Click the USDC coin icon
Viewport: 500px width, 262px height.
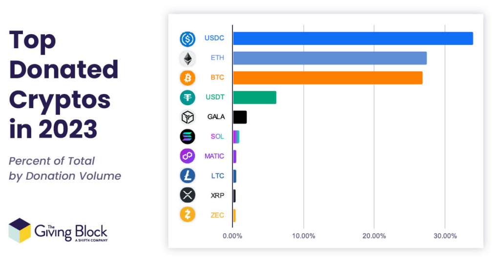pyautogui.click(x=187, y=39)
